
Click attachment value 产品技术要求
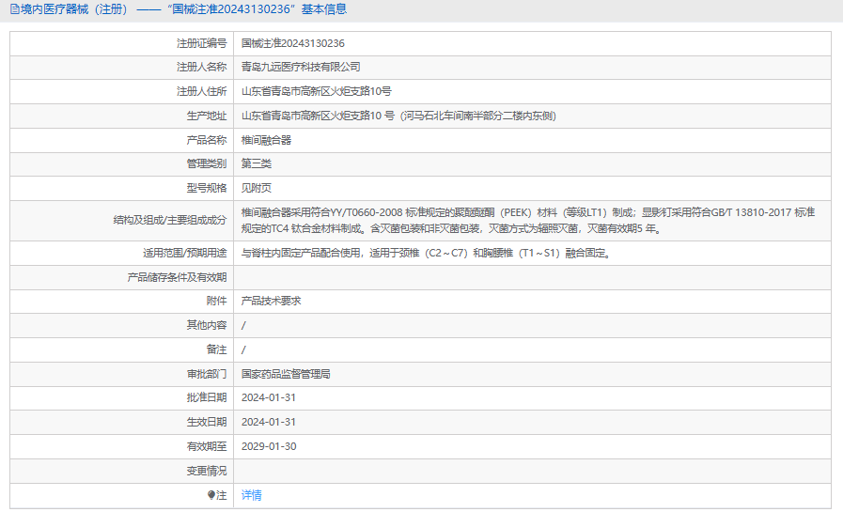pyautogui.click(x=271, y=301)
